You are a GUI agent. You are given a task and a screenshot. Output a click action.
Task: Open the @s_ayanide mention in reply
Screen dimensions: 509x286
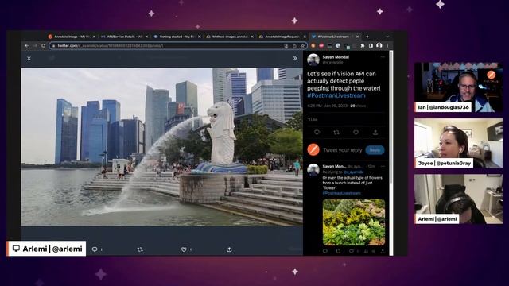pyautogui.click(x=353, y=172)
